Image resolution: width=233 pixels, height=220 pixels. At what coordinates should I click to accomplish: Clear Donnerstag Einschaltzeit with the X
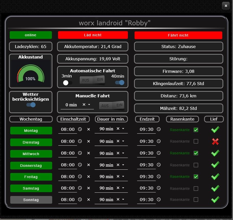click(88, 165)
